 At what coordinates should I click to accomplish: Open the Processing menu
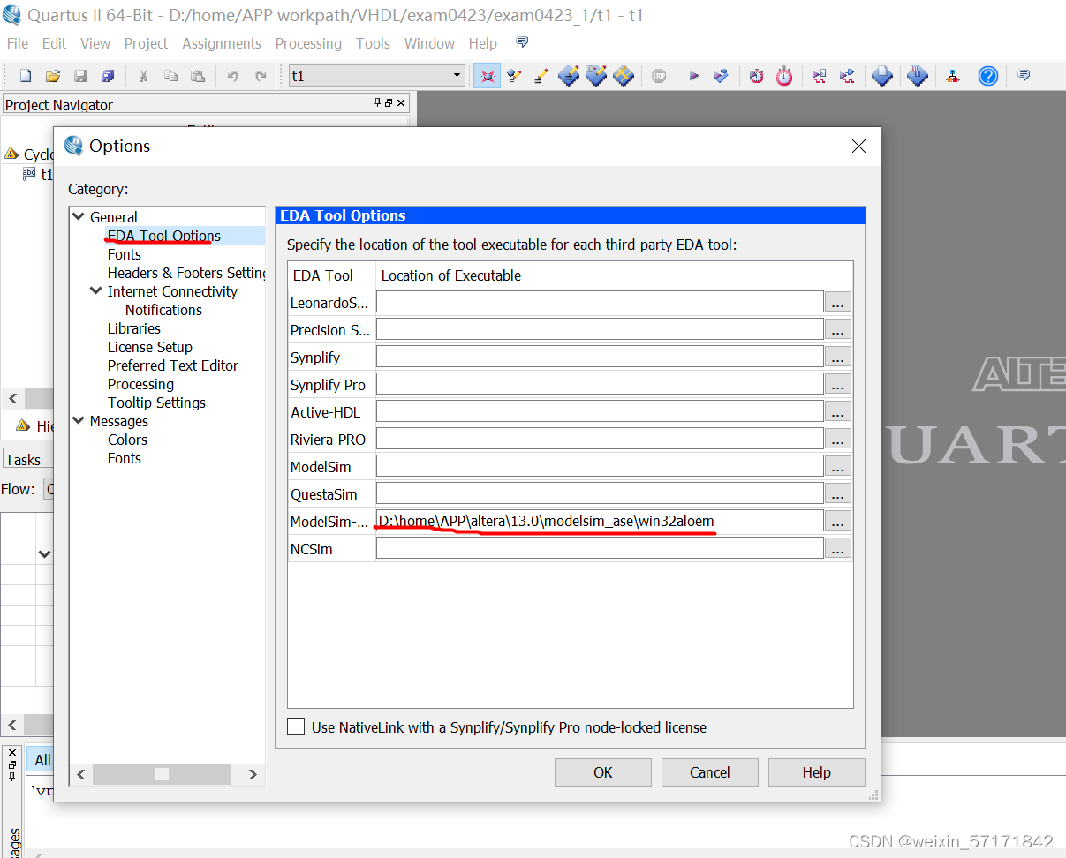pyautogui.click(x=308, y=43)
